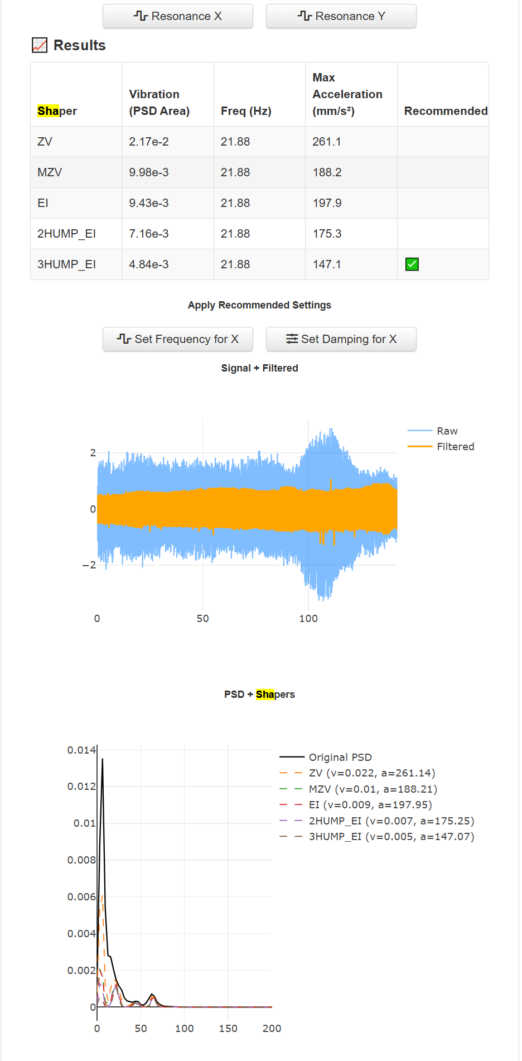Image resolution: width=522 pixels, height=1061 pixels.
Task: Toggle the 3HUMP_EI legend entry
Action: (x=391, y=837)
